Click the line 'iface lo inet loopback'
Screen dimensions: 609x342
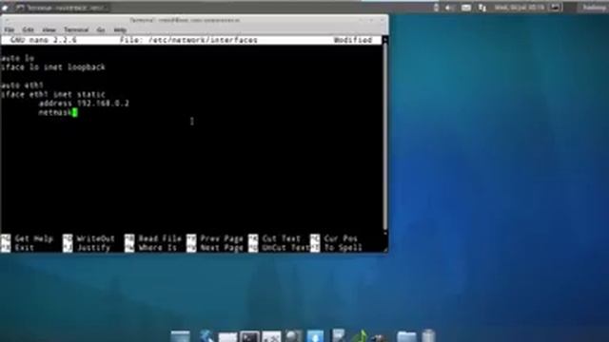tap(53, 67)
